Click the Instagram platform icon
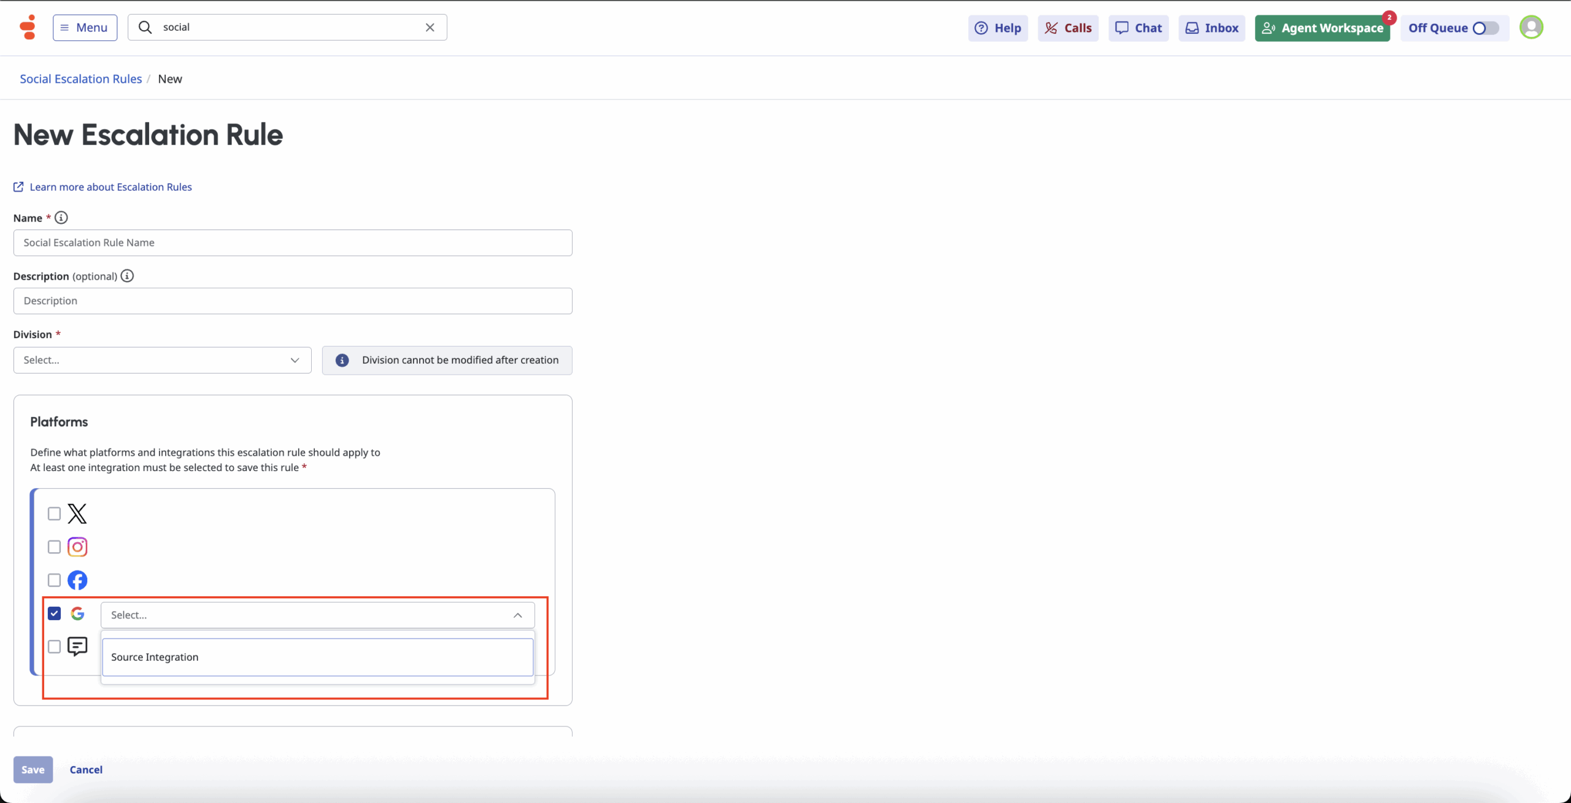This screenshot has width=1571, height=803. tap(77, 547)
